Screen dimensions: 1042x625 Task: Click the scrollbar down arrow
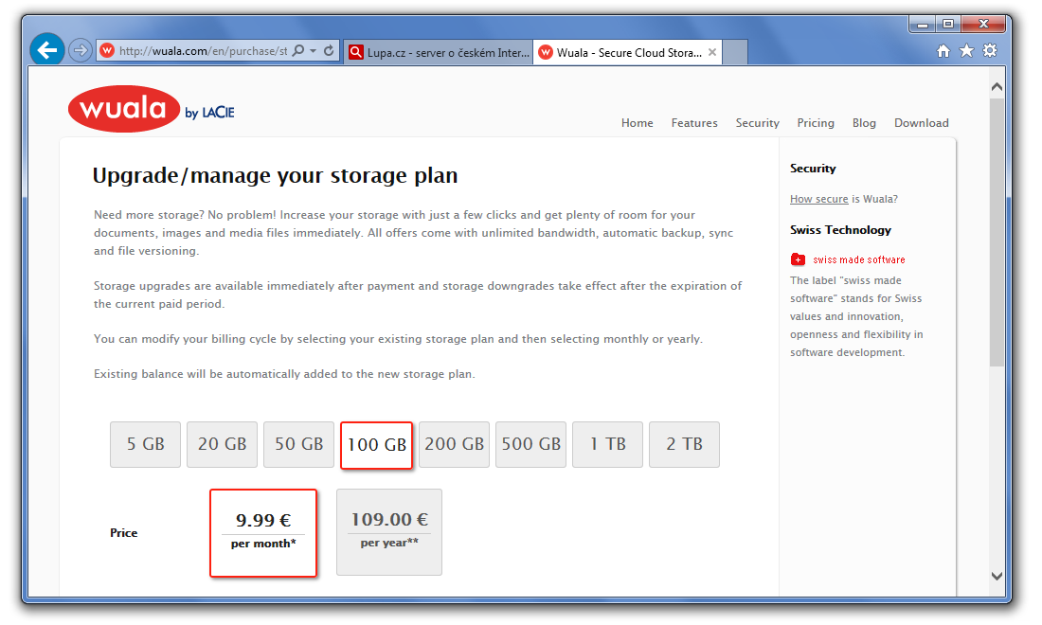click(997, 575)
